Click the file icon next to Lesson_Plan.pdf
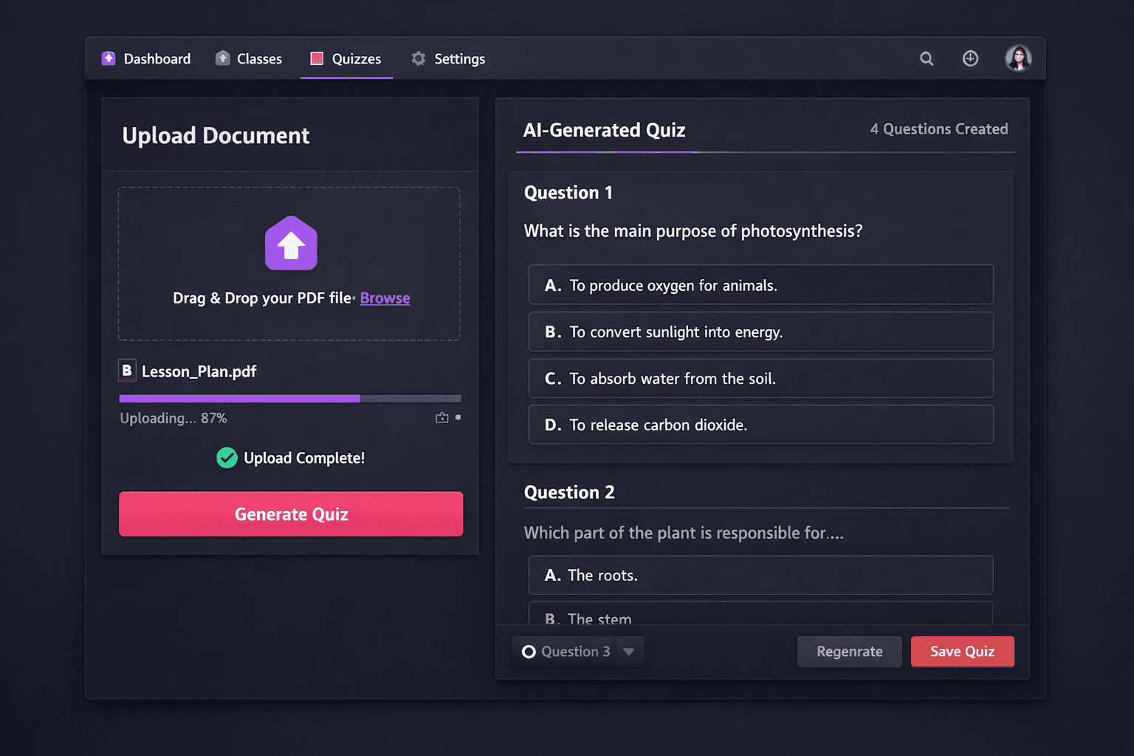 tap(127, 371)
